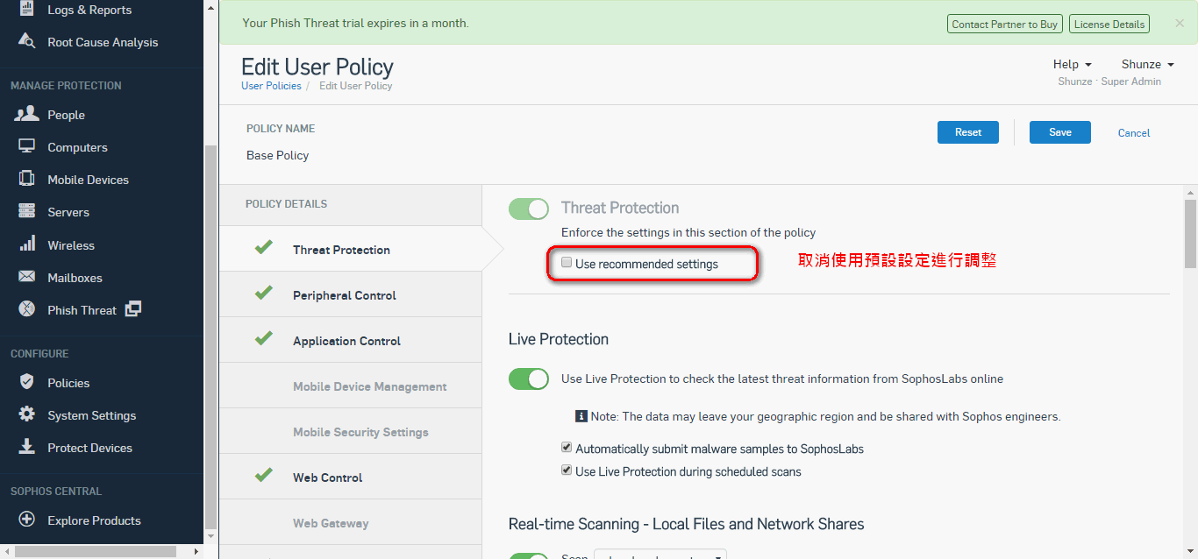Image resolution: width=1198 pixels, height=559 pixels.
Task: Cancel editing the policy
Action: tap(1134, 133)
